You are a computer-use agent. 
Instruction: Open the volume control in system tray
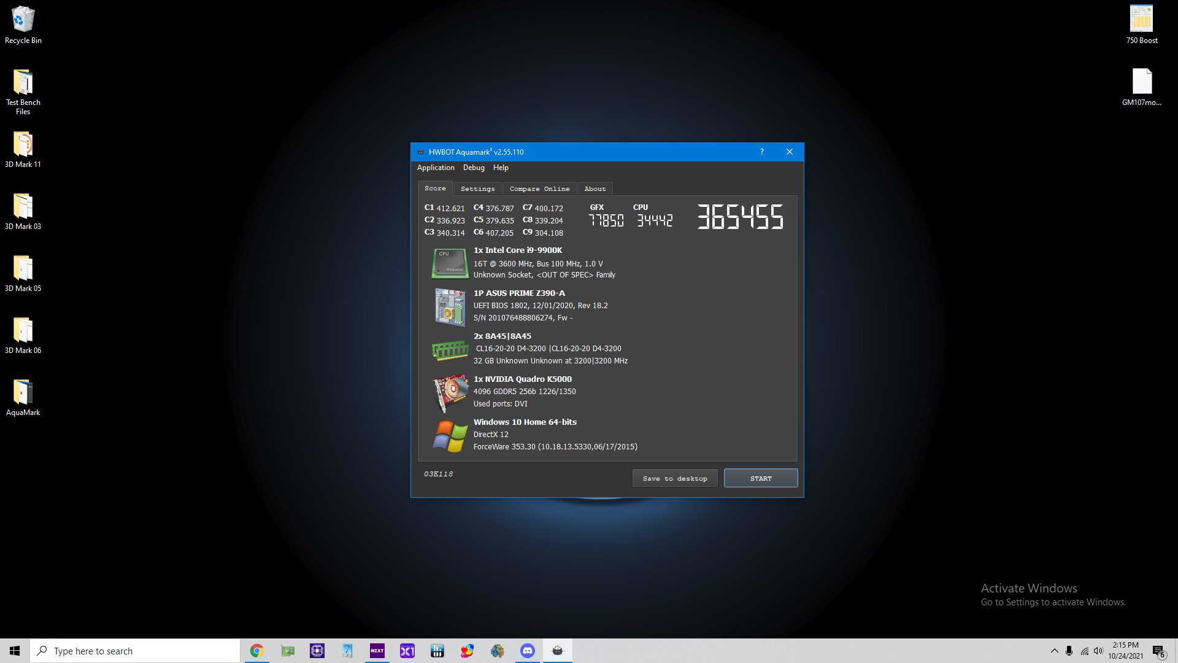tap(1098, 651)
